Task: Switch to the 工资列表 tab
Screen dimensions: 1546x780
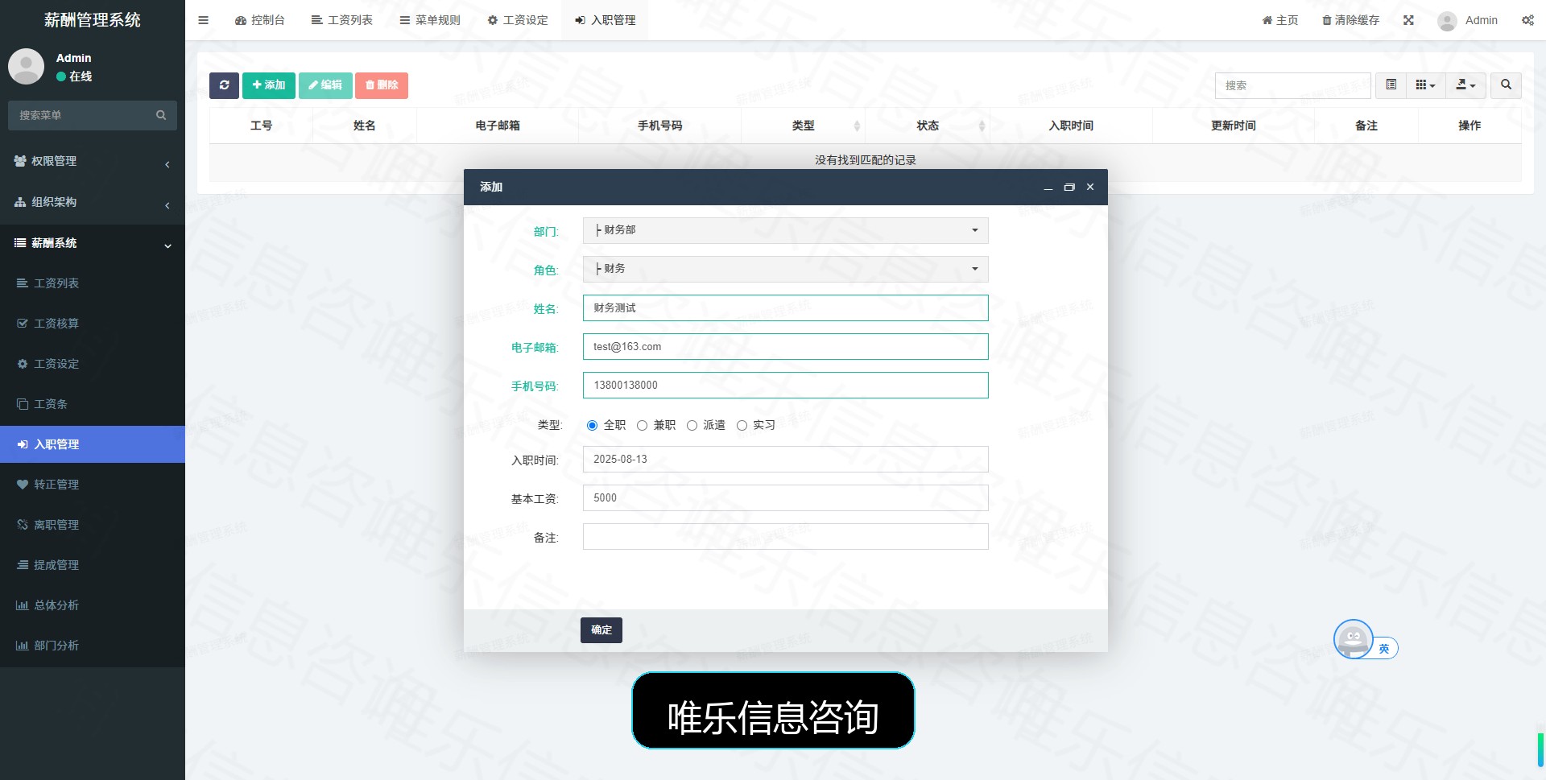Action: point(342,20)
